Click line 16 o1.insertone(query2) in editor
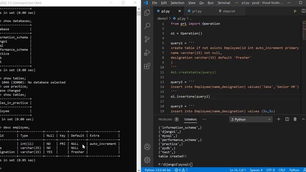Image resolution: width=306 pixels, height=172 pixels. click(x=190, y=97)
